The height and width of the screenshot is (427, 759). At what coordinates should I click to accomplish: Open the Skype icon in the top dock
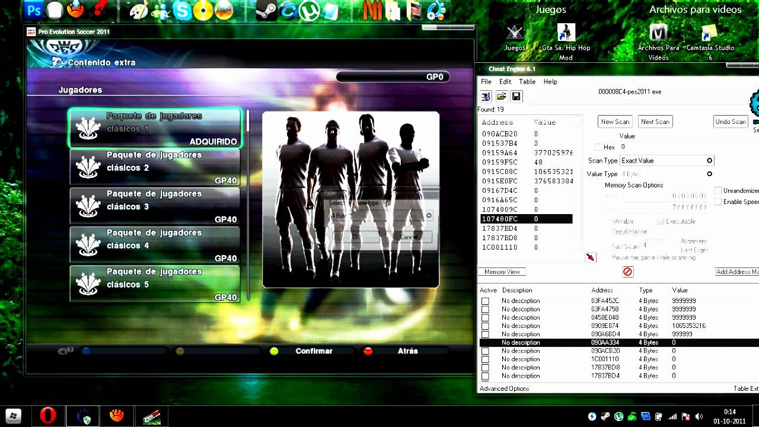[x=183, y=11]
